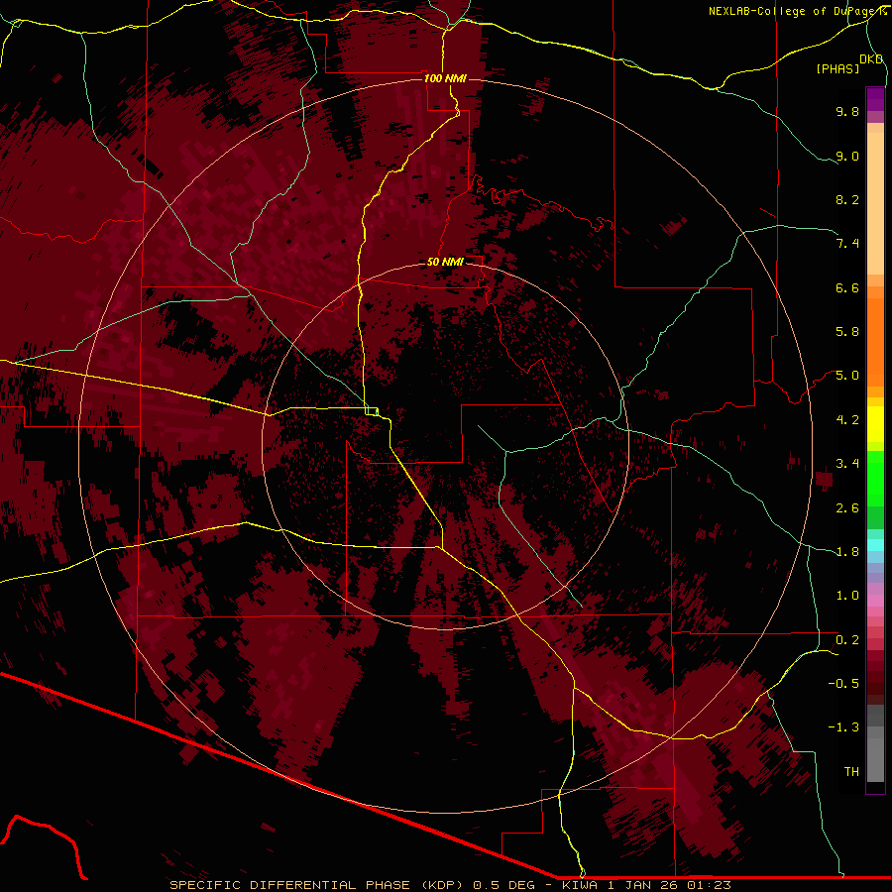Click the '[PHAS]' legend label
Screen dimensions: 892x892
point(837,69)
